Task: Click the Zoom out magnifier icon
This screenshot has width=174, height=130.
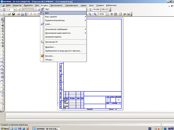Action: pyautogui.click(x=90, y=14)
